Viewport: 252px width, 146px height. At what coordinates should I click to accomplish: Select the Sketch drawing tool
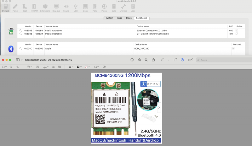pos(17,67)
